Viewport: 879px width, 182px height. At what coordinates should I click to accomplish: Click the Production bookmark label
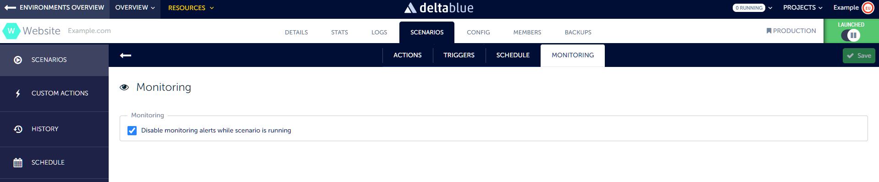click(x=791, y=31)
